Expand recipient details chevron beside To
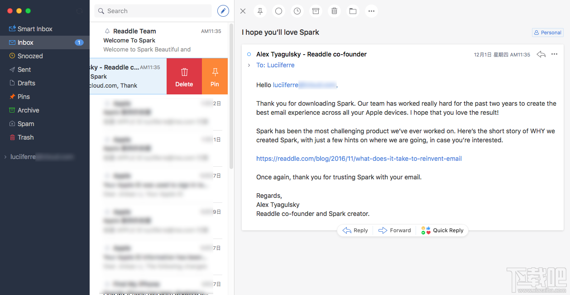570x295 pixels. [249, 65]
